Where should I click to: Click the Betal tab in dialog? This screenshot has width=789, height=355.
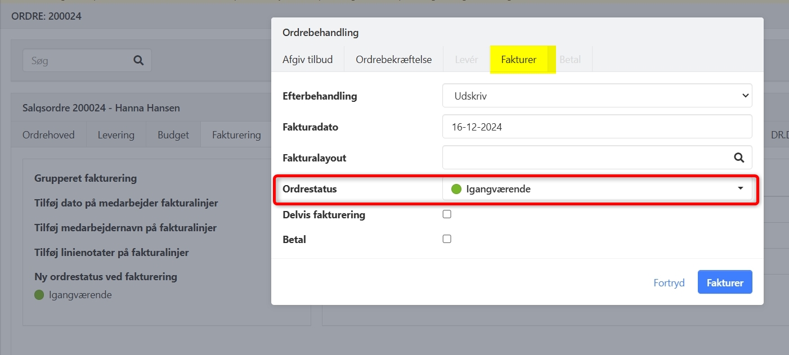pos(570,60)
